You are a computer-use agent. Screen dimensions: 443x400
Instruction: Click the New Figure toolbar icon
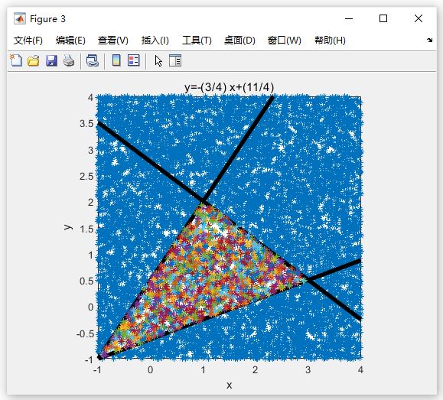pyautogui.click(x=16, y=60)
